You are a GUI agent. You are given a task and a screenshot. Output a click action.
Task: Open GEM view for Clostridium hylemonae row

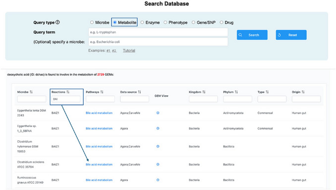[158, 146]
